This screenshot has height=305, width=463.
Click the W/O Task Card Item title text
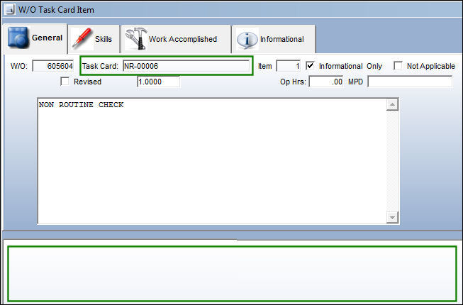point(56,10)
